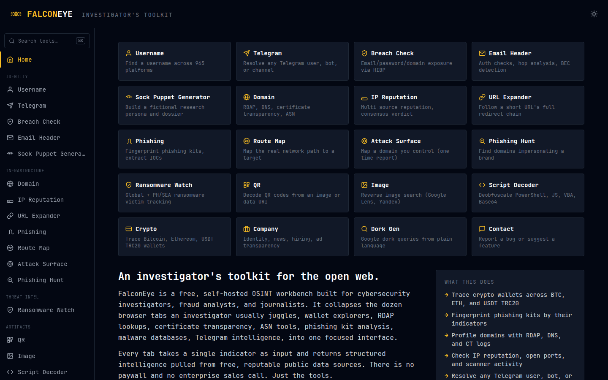Image resolution: width=608 pixels, height=380 pixels.
Task: Go to Home in the sidebar
Action: pyautogui.click(x=47, y=60)
